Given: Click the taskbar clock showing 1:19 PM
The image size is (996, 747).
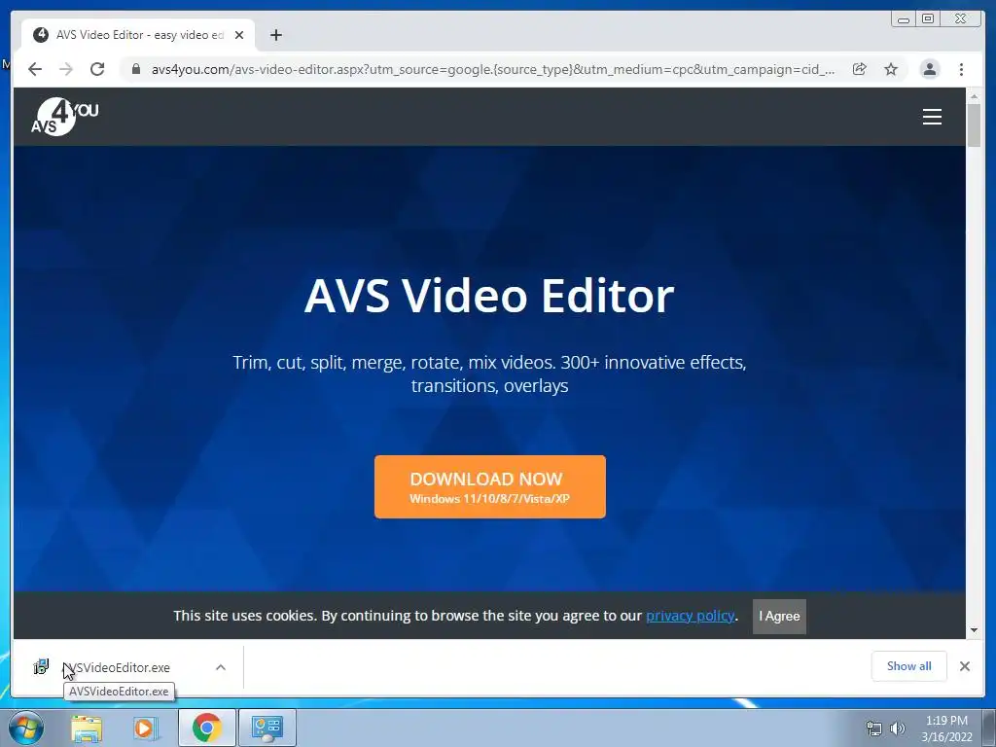Looking at the screenshot, I should (946, 729).
